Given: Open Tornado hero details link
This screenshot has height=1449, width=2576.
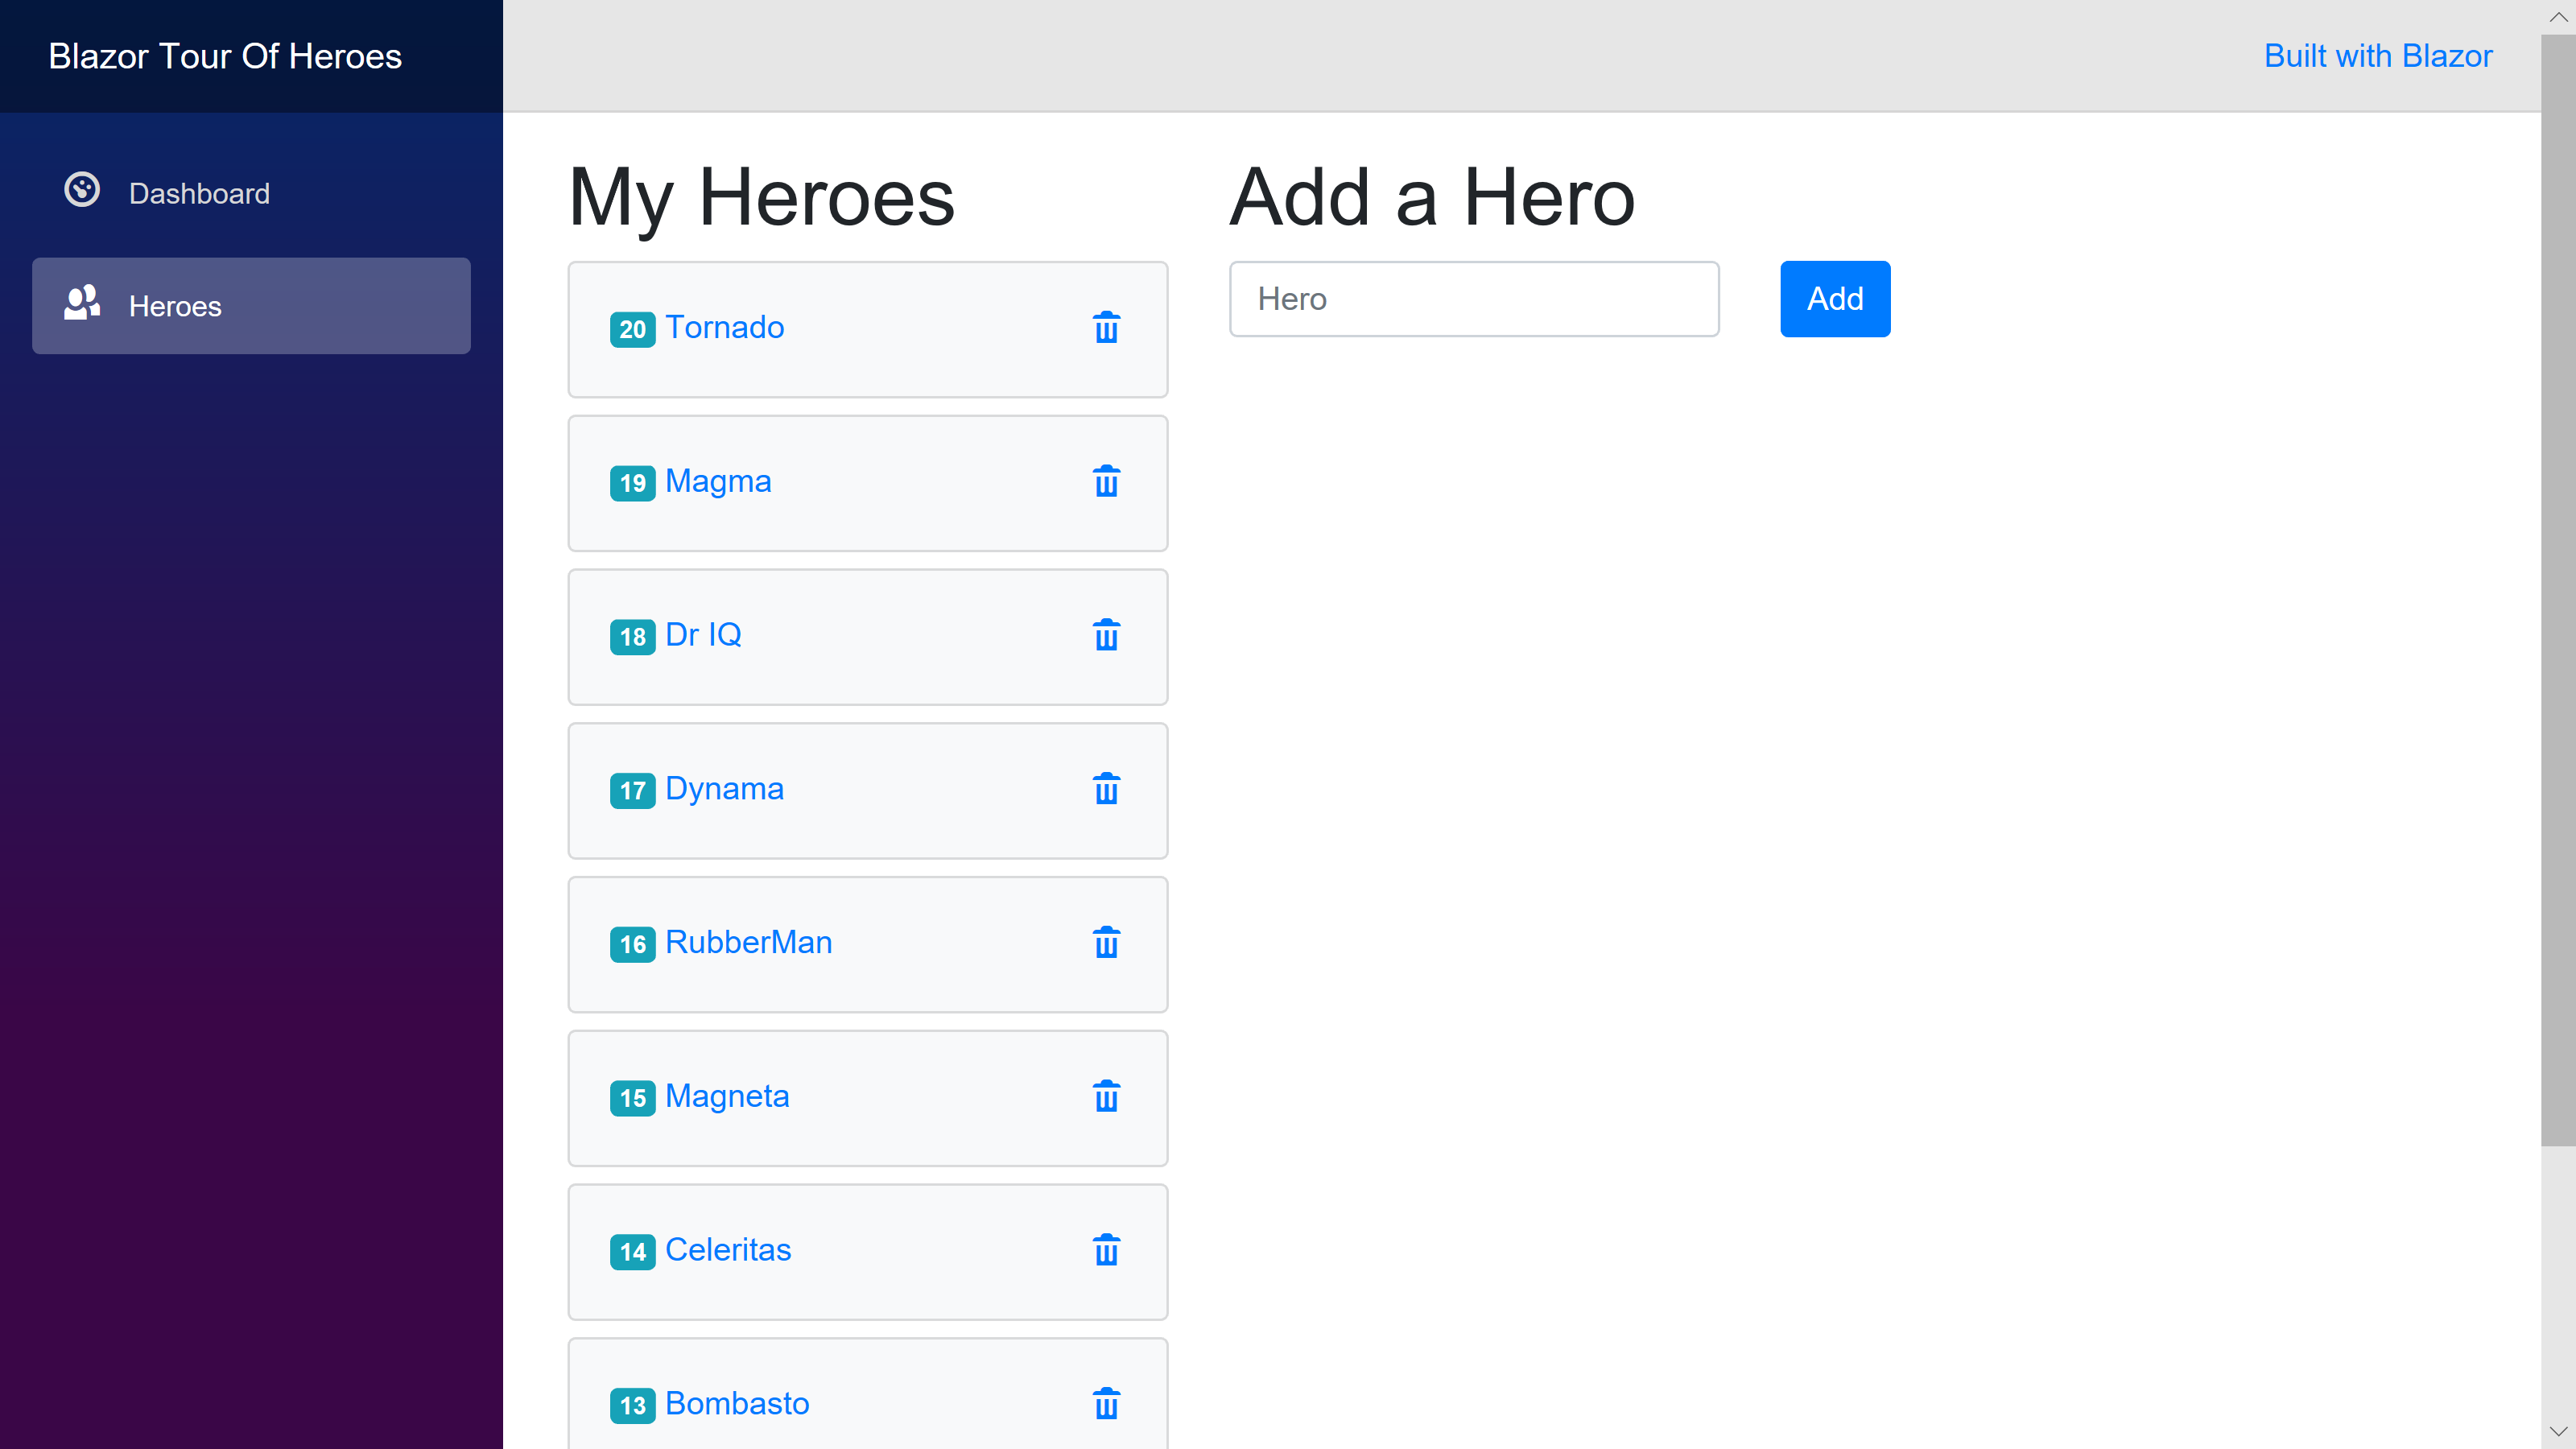Looking at the screenshot, I should click(724, 328).
